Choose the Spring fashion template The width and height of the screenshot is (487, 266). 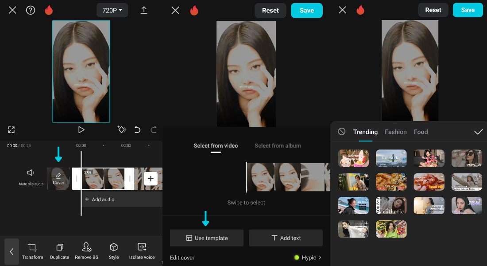coord(467,182)
